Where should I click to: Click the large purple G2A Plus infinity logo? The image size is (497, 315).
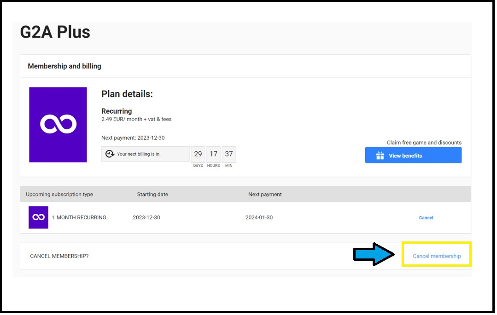58,125
